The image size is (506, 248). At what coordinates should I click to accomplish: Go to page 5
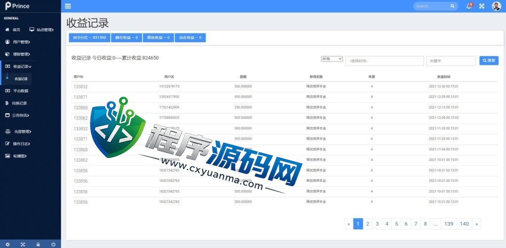[397, 224]
